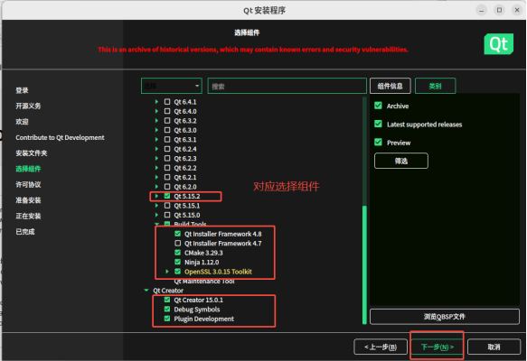Collapse the Qt Creator tree node

tap(146, 291)
